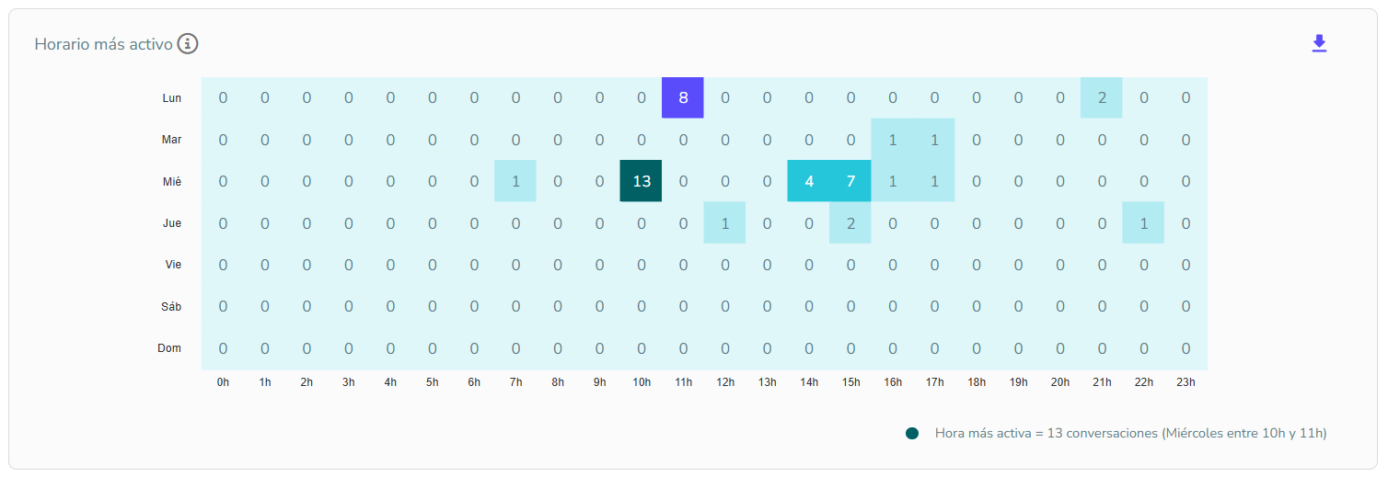Click the Thursday 15h cell showing 2
Viewport: 1388px width, 477px height.
pyautogui.click(x=850, y=223)
